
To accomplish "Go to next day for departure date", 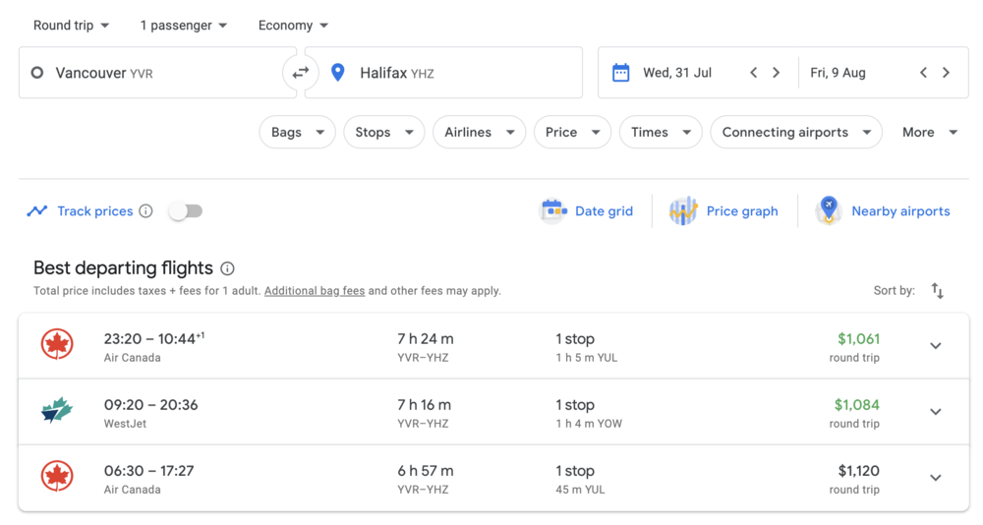I will coord(776,73).
